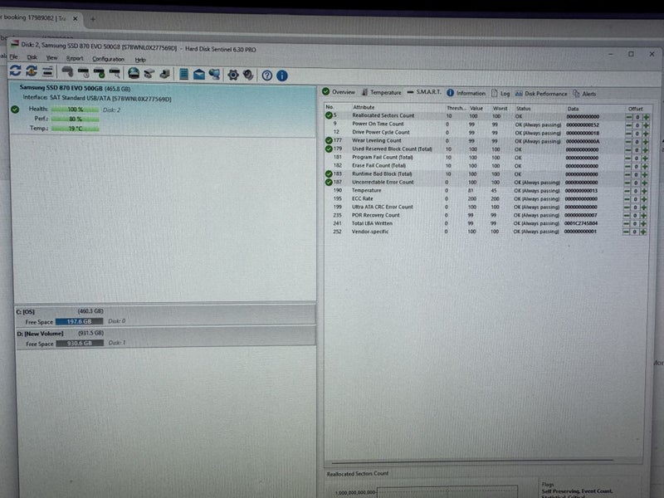The width and height of the screenshot is (664, 498).
Task: Click the network computers toolbar icon
Action: coord(214,75)
